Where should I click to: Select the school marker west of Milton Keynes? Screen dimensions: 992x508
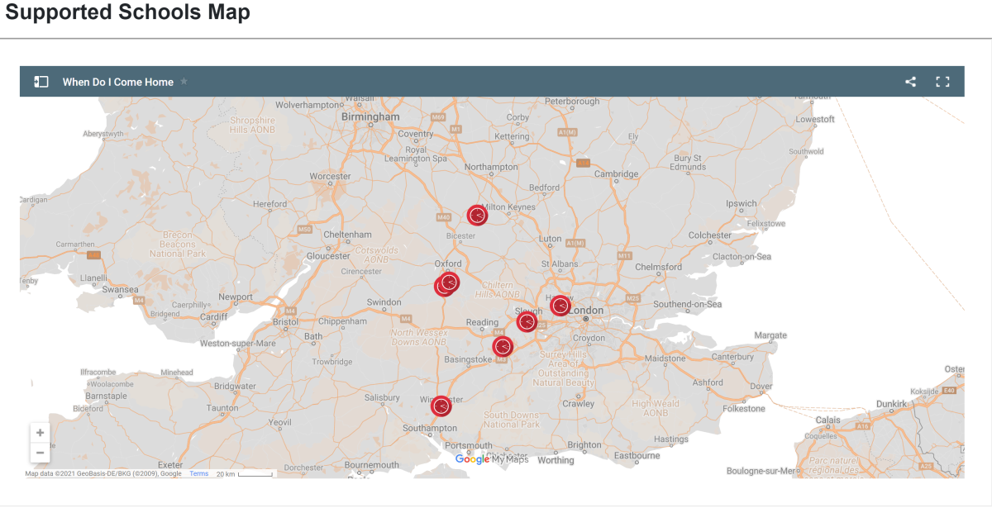(477, 216)
